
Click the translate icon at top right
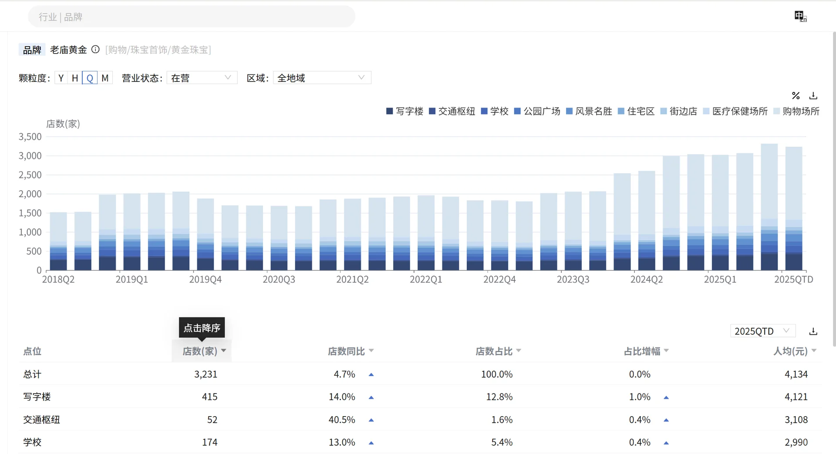click(800, 17)
